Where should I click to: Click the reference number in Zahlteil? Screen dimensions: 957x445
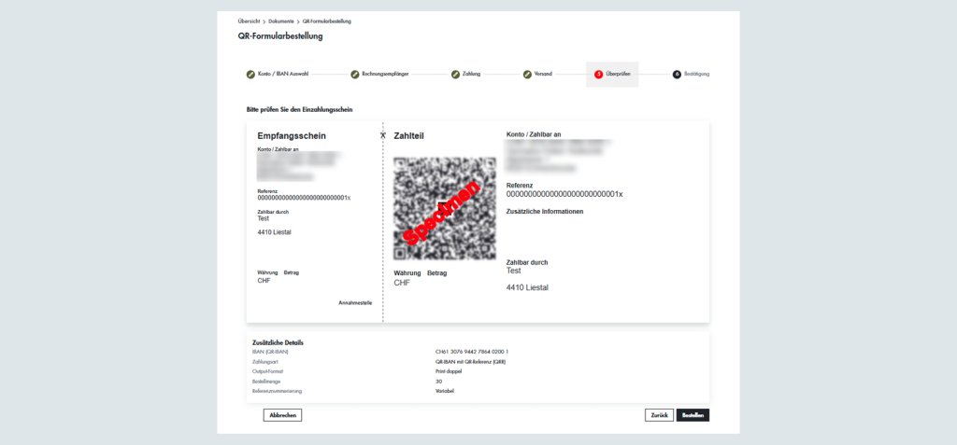564,194
